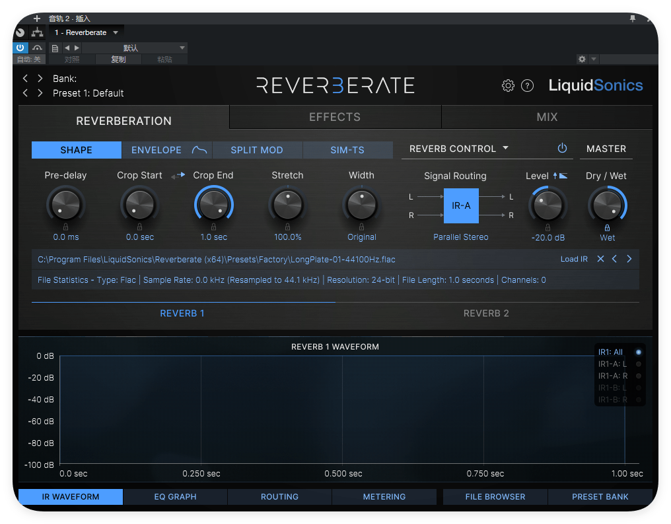Click the host add insert plus icon

coord(37,19)
